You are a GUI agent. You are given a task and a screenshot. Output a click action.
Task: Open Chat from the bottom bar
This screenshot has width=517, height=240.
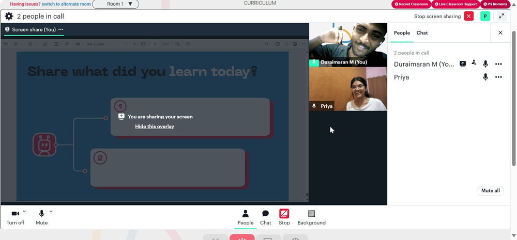click(x=265, y=217)
